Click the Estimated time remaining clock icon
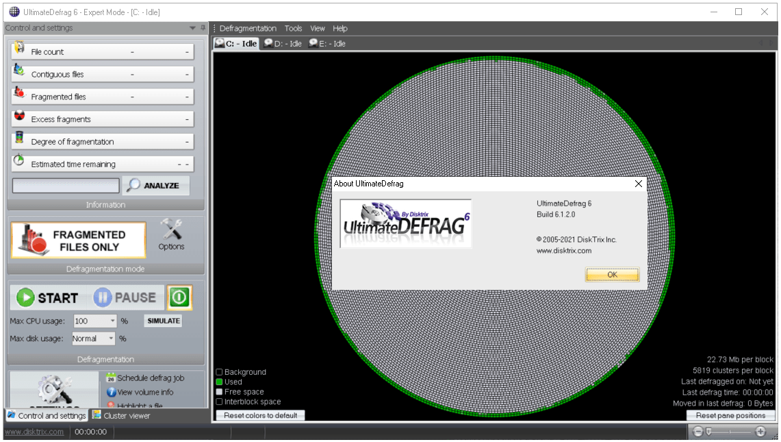 click(19, 160)
